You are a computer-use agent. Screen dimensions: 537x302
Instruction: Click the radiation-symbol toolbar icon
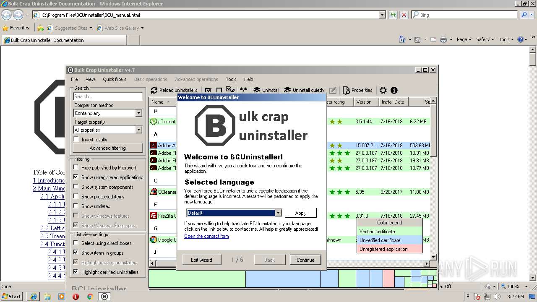pos(243,90)
